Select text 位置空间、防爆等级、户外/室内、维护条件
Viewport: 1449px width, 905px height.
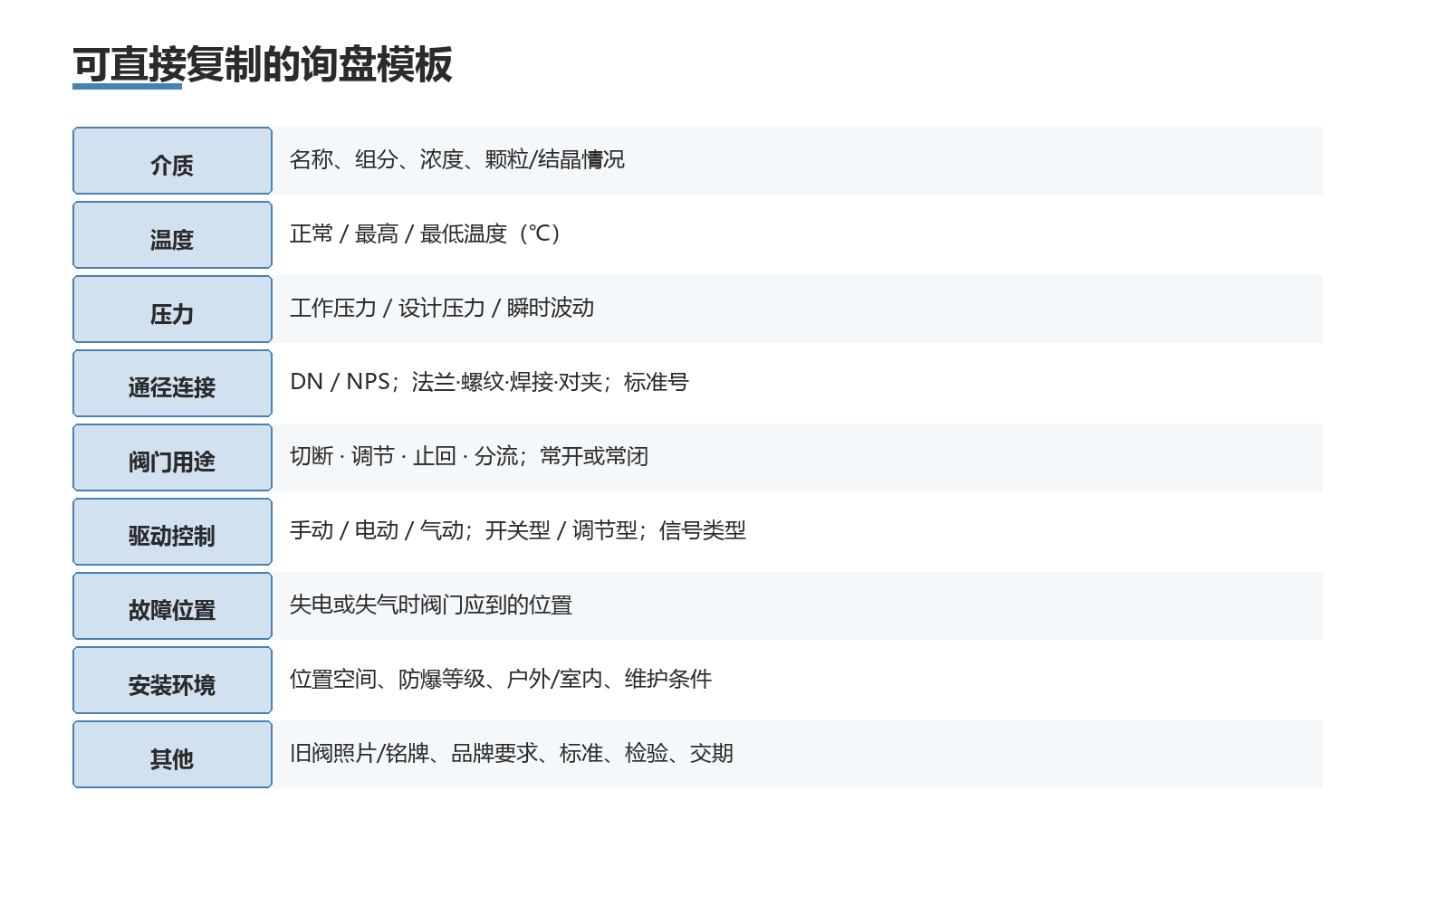coord(501,679)
